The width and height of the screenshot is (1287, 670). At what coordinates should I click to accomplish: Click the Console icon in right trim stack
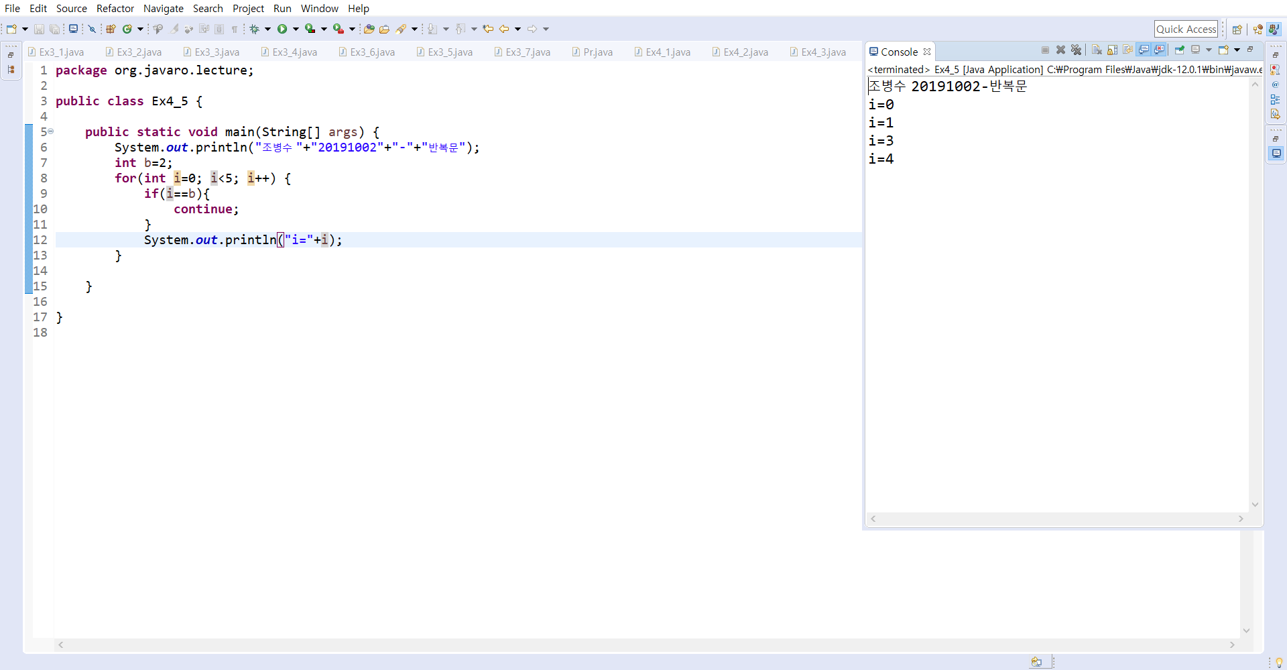(1276, 154)
